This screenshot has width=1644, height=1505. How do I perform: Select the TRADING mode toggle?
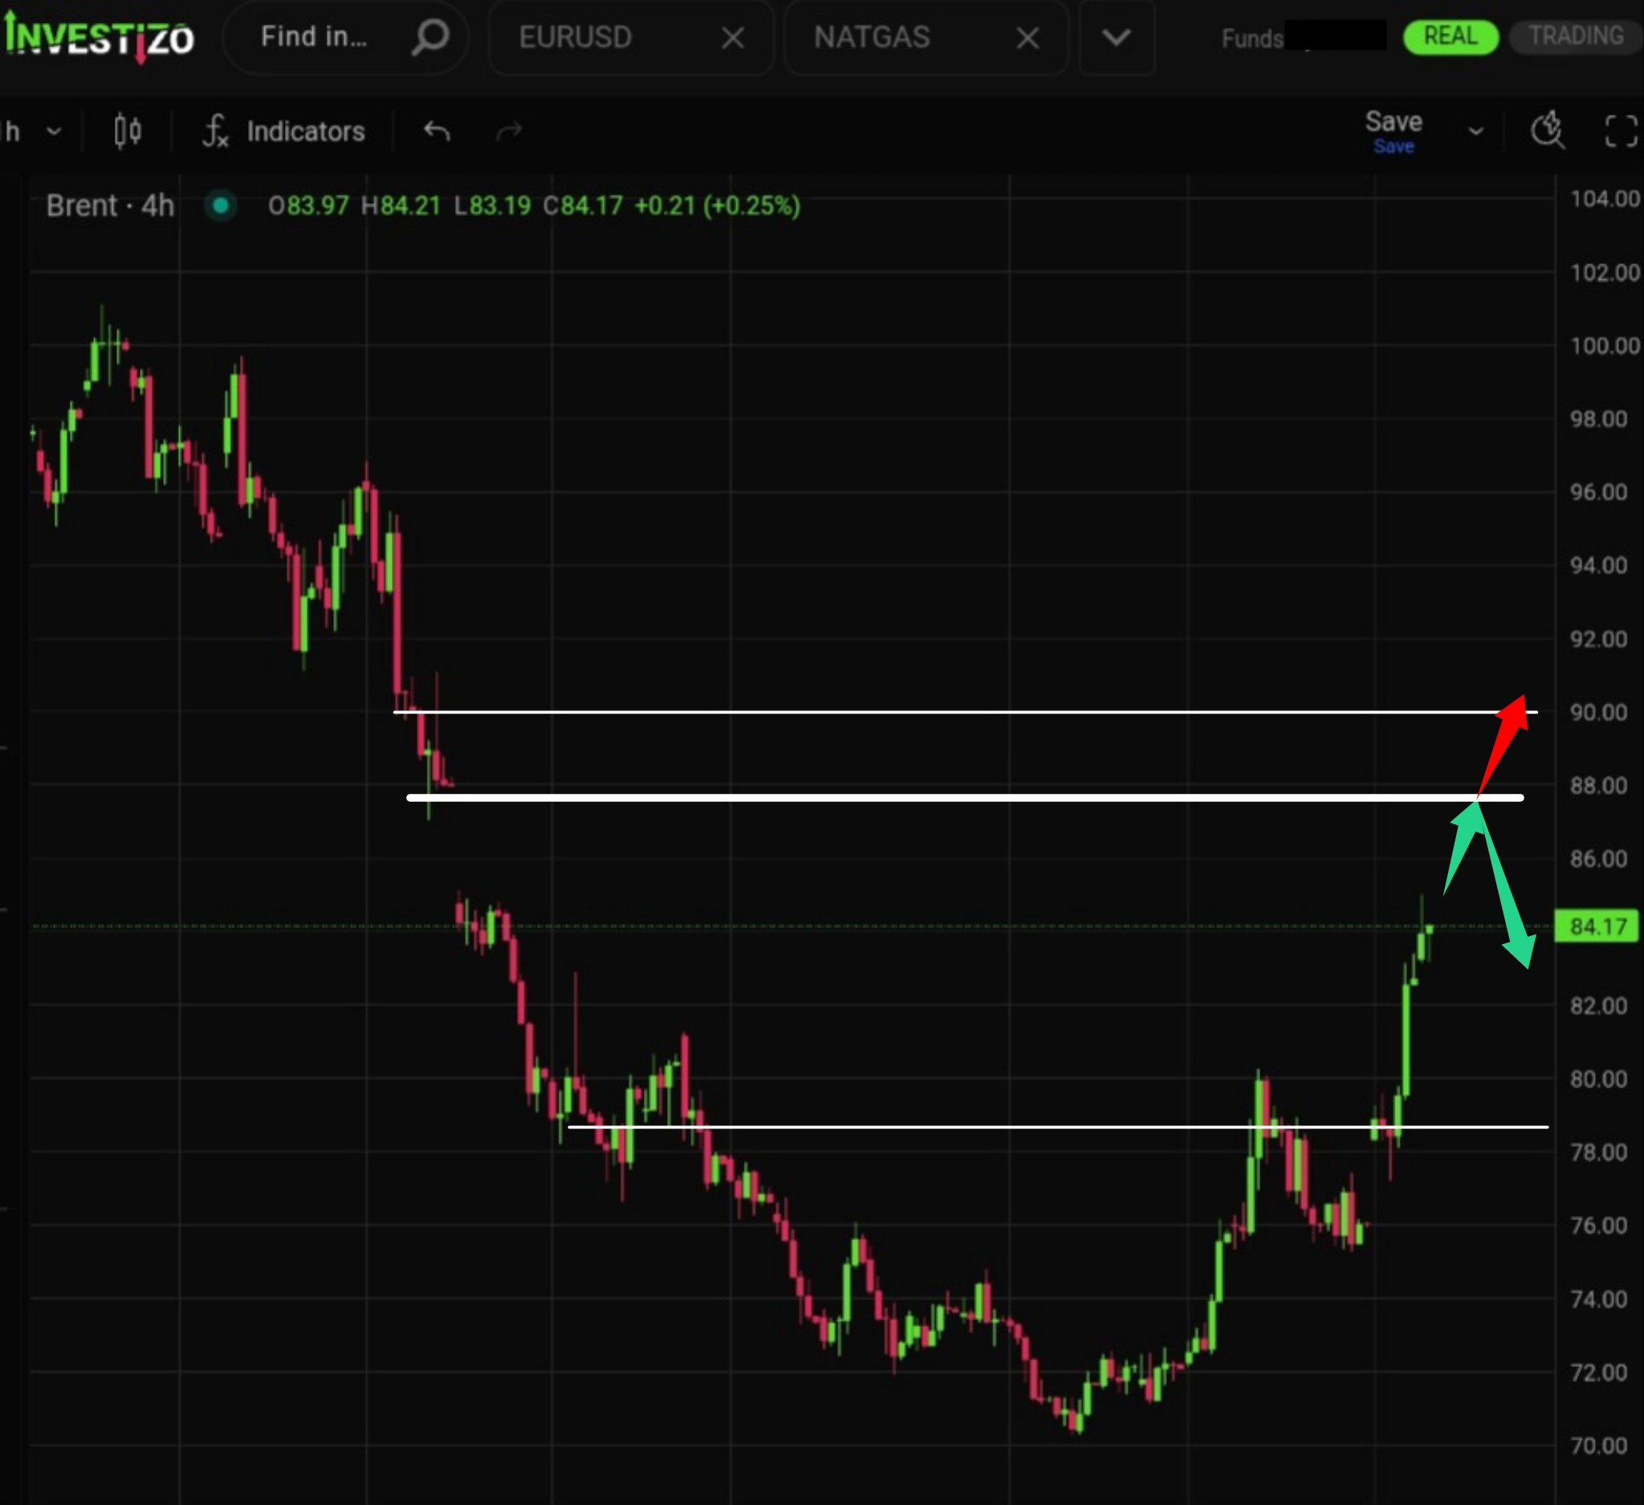pyautogui.click(x=1576, y=37)
